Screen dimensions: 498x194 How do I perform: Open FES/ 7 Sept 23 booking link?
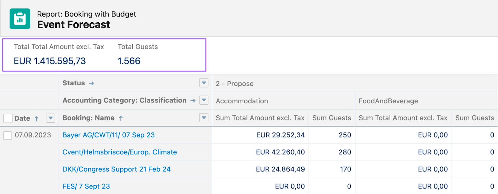click(x=86, y=186)
